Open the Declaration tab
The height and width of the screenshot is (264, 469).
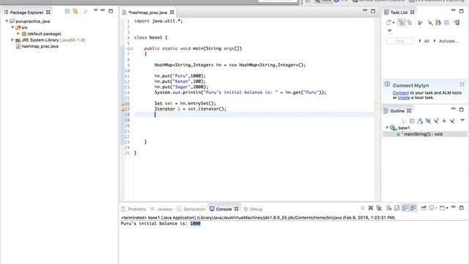coord(191,209)
